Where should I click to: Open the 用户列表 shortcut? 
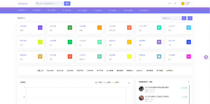tap(100, 71)
